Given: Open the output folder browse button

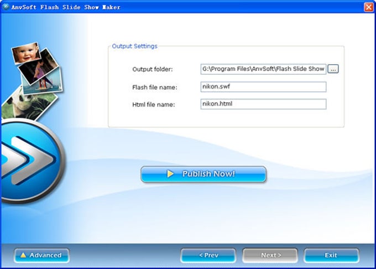Looking at the screenshot, I should click(333, 69).
